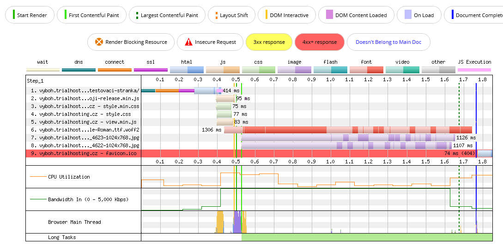
Task: Select request 6 le-Roman.ttf.woff2 row label
Action: pyautogui.click(x=85, y=130)
